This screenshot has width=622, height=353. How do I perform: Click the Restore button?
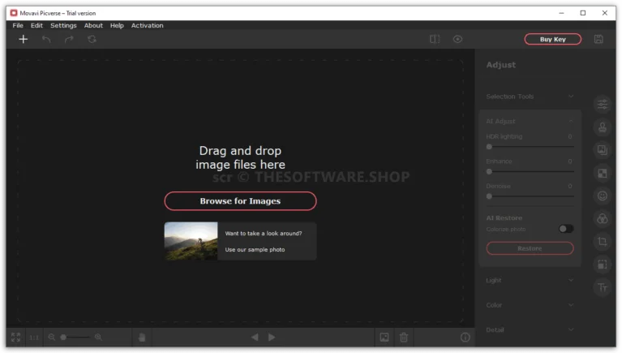coord(530,248)
